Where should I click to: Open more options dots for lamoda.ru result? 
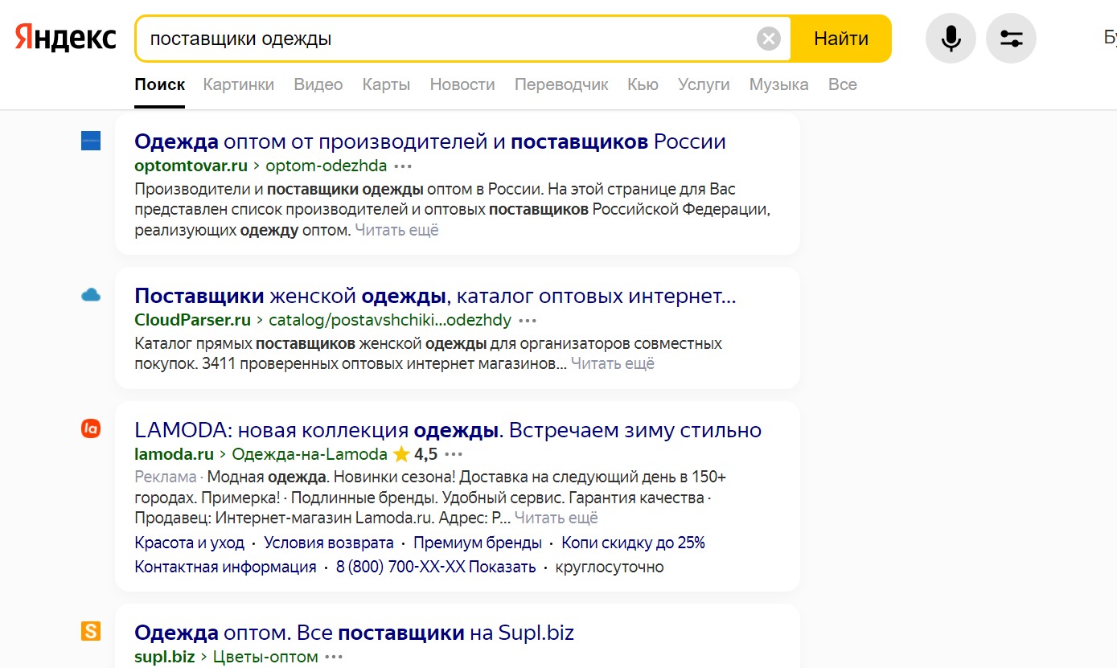tap(454, 454)
